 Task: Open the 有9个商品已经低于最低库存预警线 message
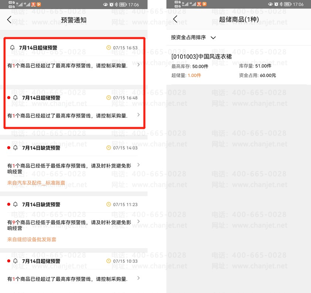click(x=69, y=225)
